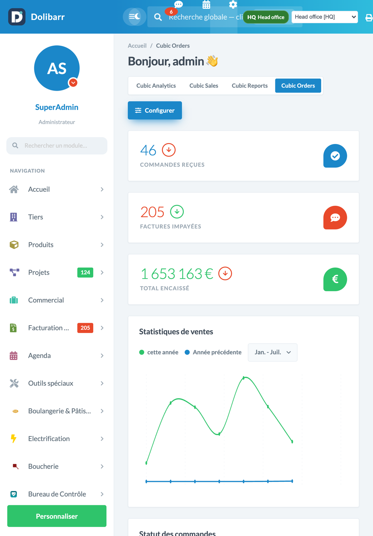This screenshot has width=373, height=536.
Task: Click the Electrification lightning icon
Action: point(14,439)
